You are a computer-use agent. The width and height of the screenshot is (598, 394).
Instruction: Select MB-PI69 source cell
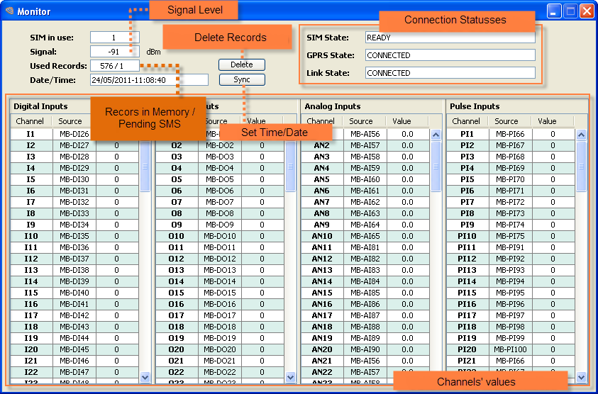[x=510, y=168]
